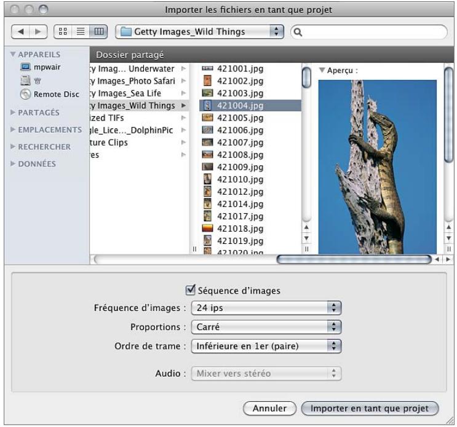Open the ture Clips folder
457x427 pixels.
140,143
